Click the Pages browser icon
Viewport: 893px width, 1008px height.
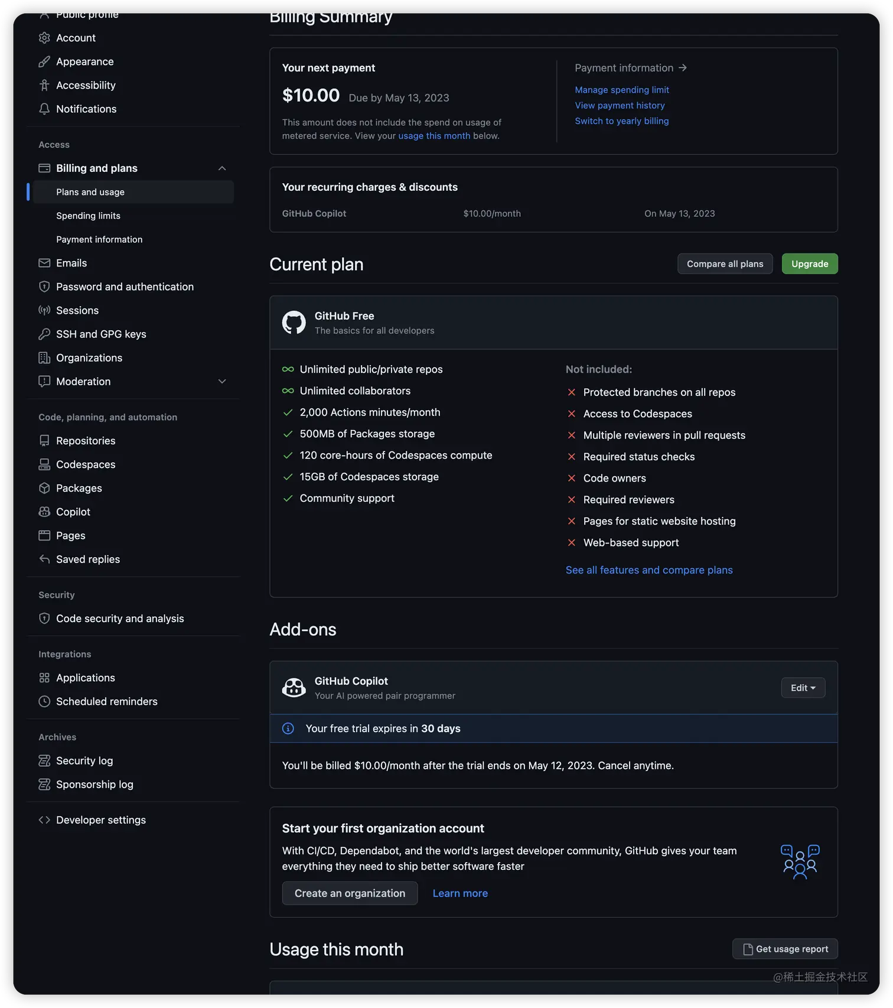(44, 535)
